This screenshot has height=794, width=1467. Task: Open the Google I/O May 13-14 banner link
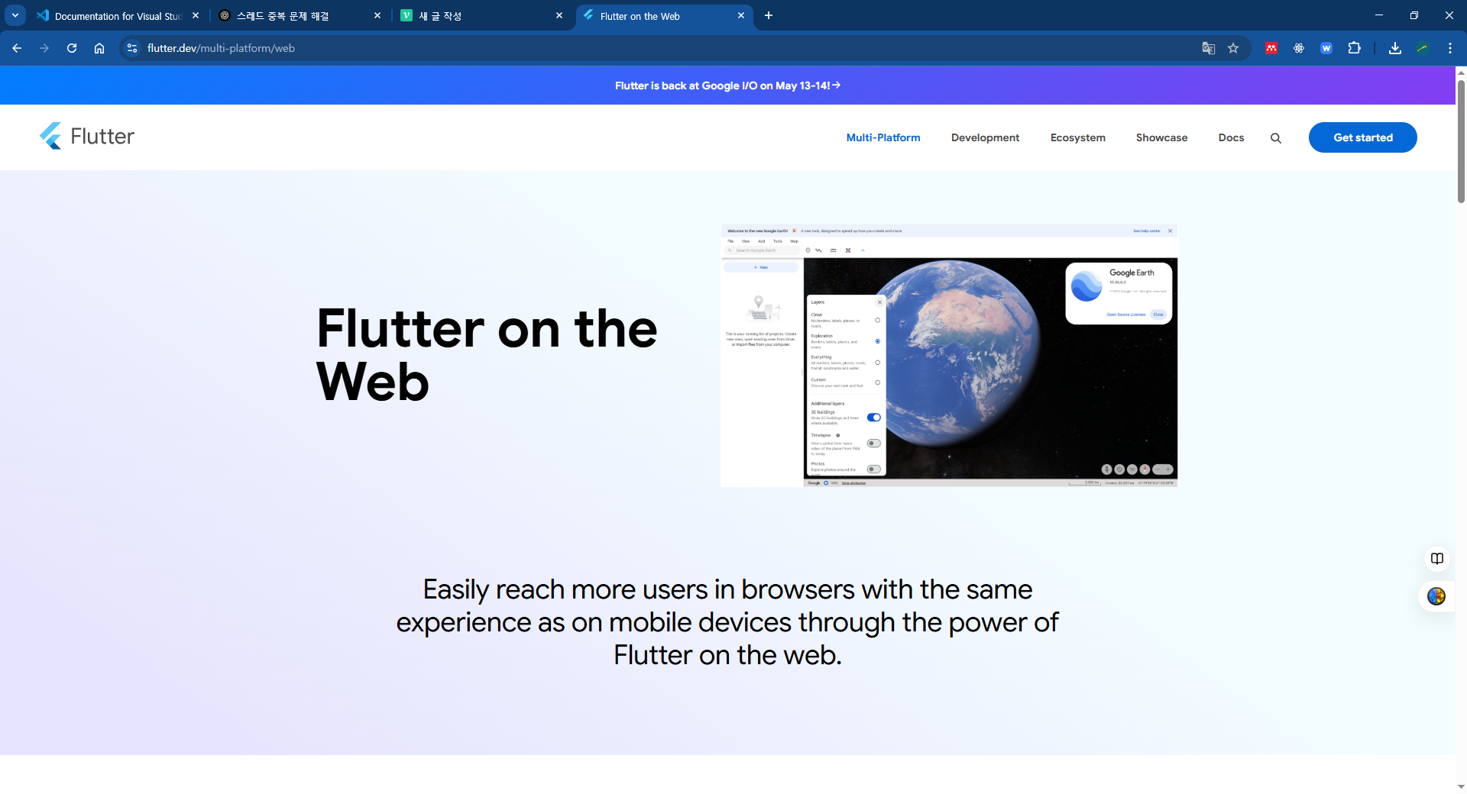tap(727, 86)
